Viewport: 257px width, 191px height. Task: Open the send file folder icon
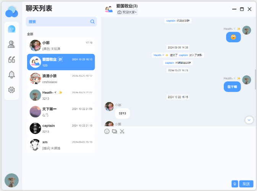pyautogui.click(x=115, y=131)
